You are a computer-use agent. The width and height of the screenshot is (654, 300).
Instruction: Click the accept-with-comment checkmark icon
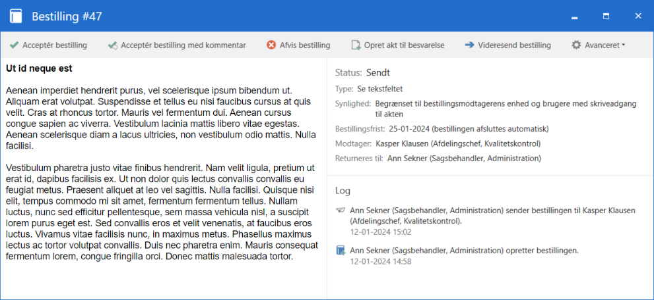coord(113,45)
